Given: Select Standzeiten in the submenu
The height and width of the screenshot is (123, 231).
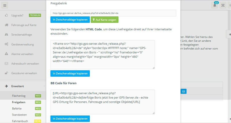Looking at the screenshot, I should pos(19,115).
